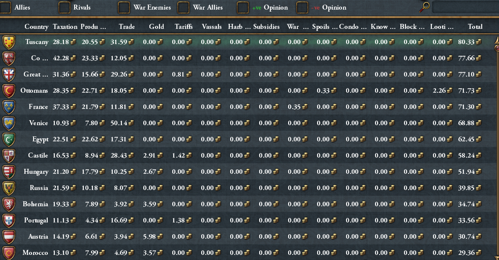Sort by Trade column header

tap(127, 27)
